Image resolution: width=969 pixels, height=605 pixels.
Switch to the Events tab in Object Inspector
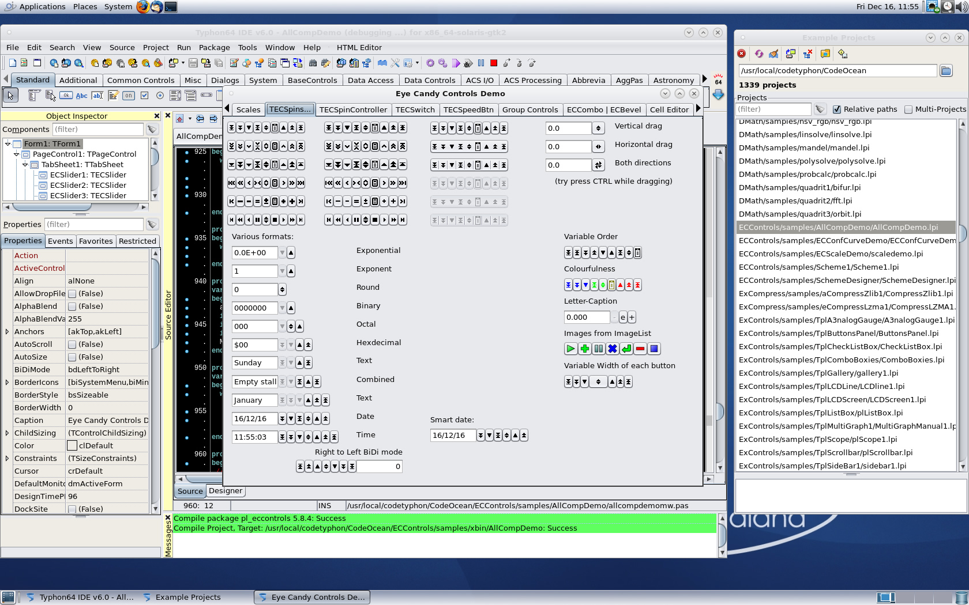click(60, 241)
